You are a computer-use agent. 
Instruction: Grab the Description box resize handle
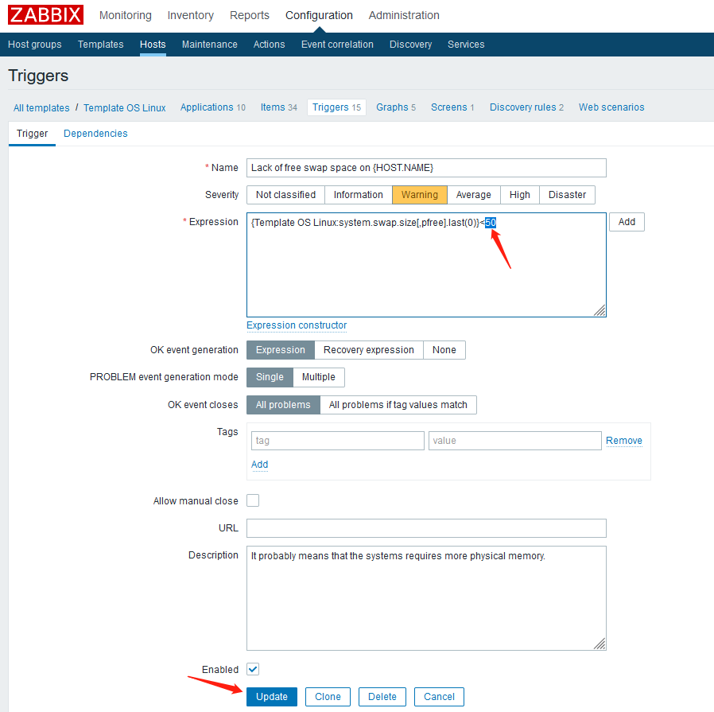coord(600,644)
